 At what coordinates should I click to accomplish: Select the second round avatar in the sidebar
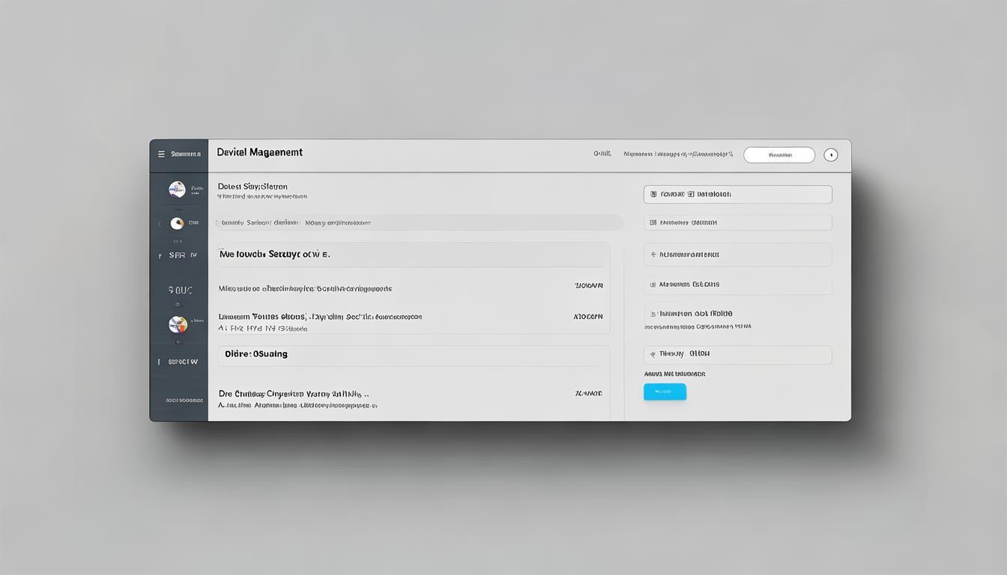177,223
